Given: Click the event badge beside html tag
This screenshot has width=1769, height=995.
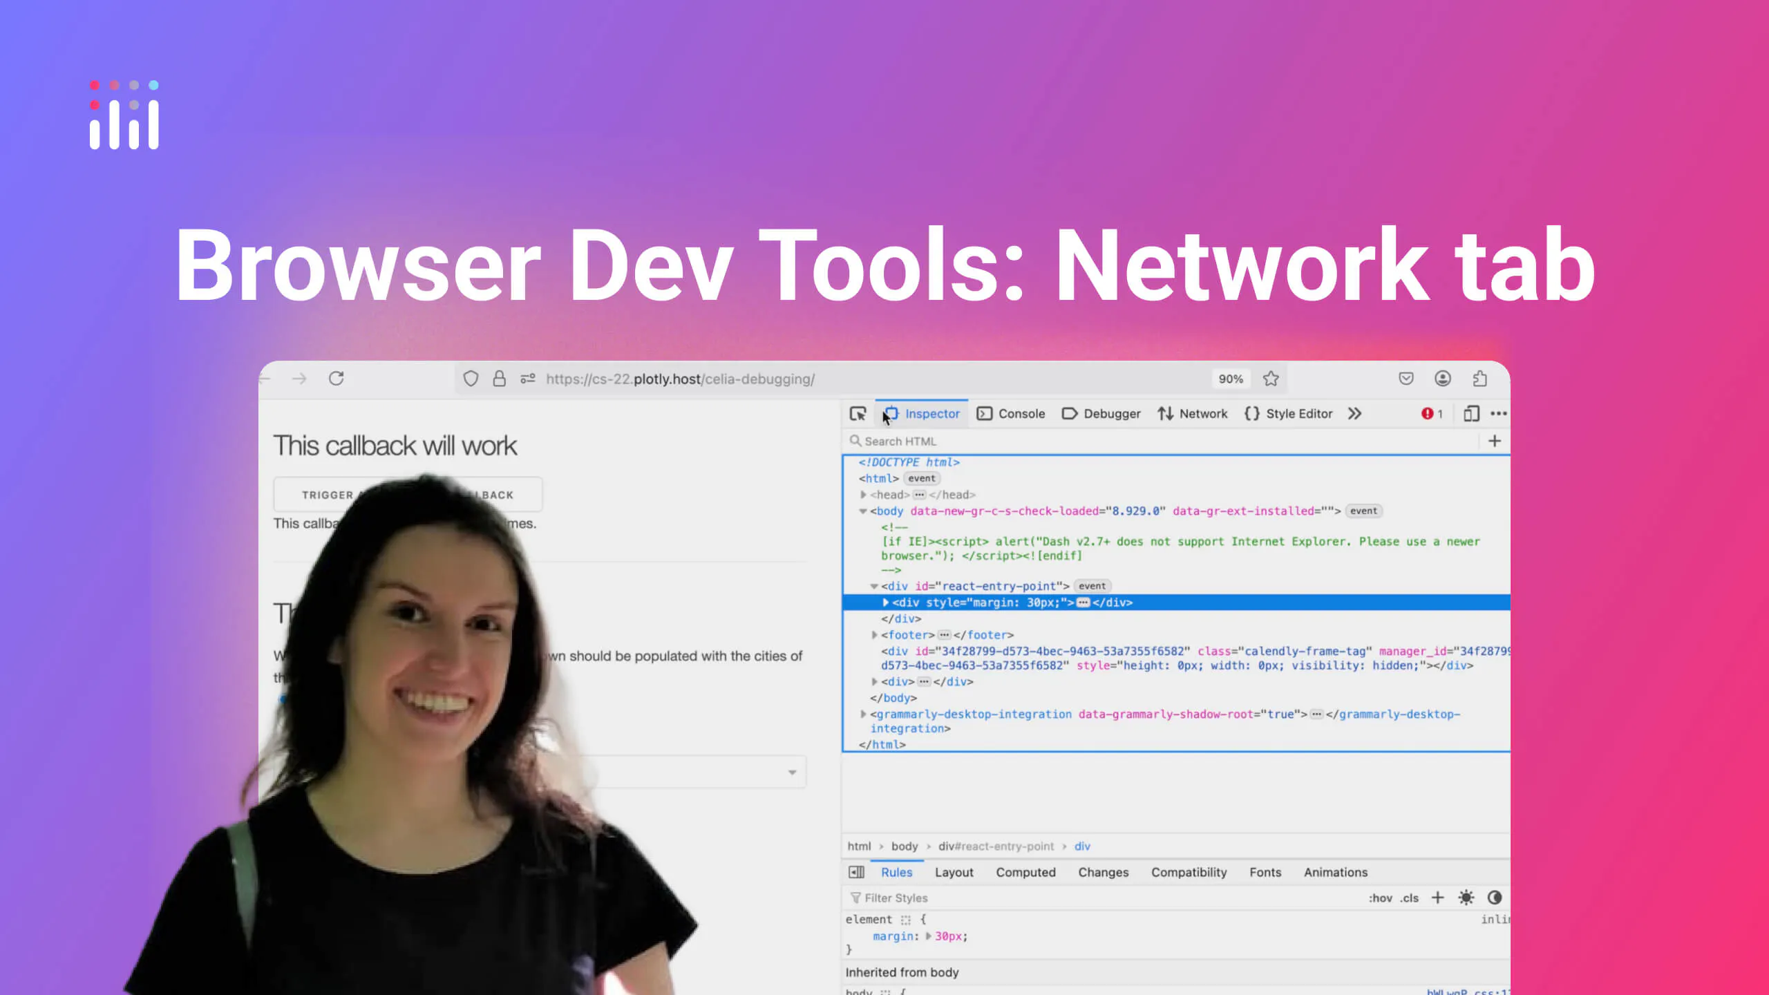Looking at the screenshot, I should pos(922,478).
